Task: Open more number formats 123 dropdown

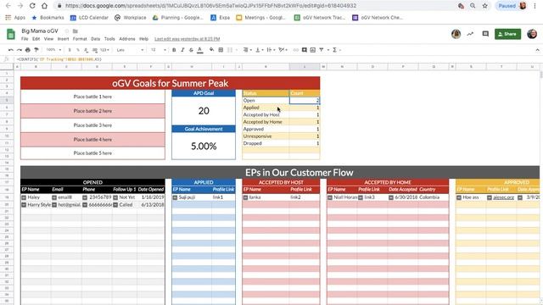Action: [104, 50]
